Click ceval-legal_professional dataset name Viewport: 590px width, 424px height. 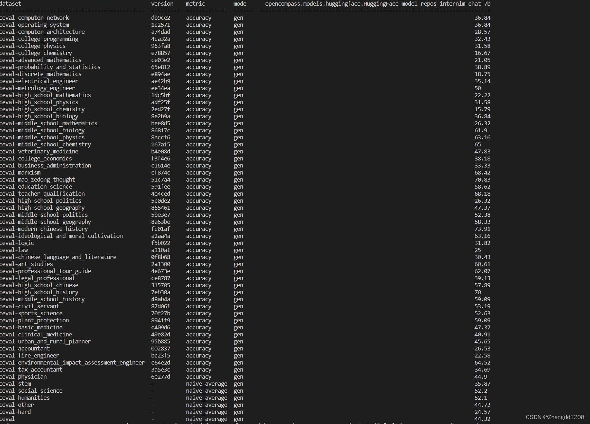tap(38, 278)
